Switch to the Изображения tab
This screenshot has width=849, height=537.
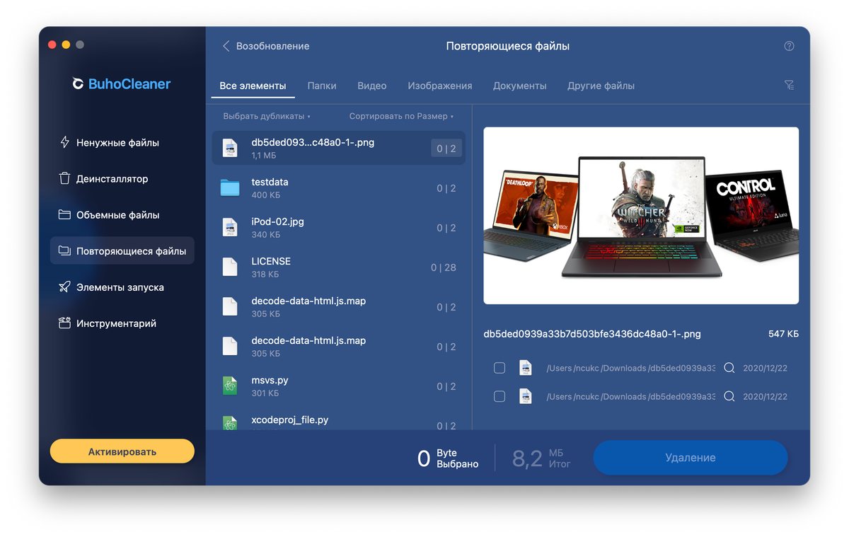[440, 86]
